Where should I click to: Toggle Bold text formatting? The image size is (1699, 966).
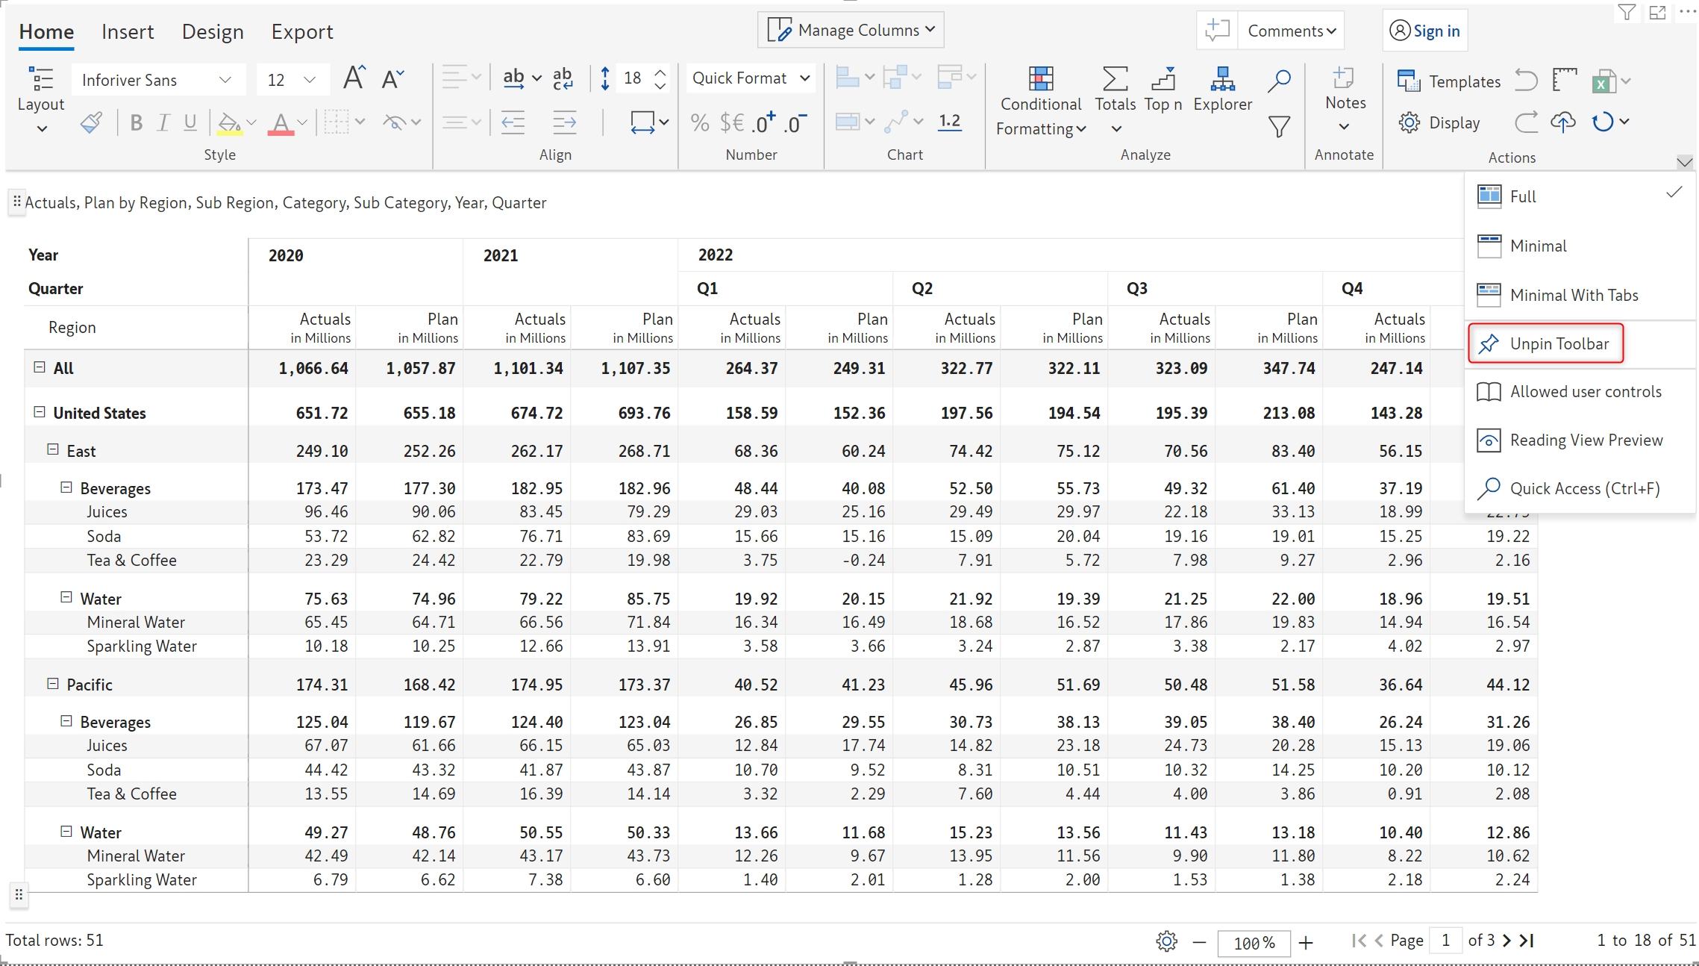136,122
